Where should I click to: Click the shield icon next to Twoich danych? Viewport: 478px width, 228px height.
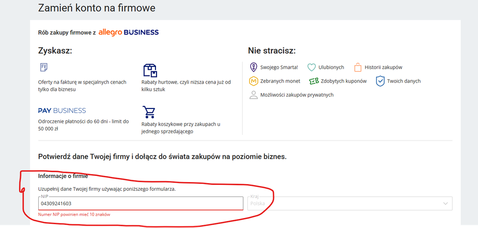coord(380,81)
